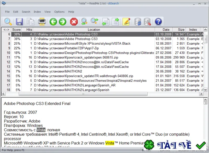Click the yellow highlighted Vista hit in preview
Image resolution: width=209 pixels, height=153 pixels.
(x=110, y=143)
